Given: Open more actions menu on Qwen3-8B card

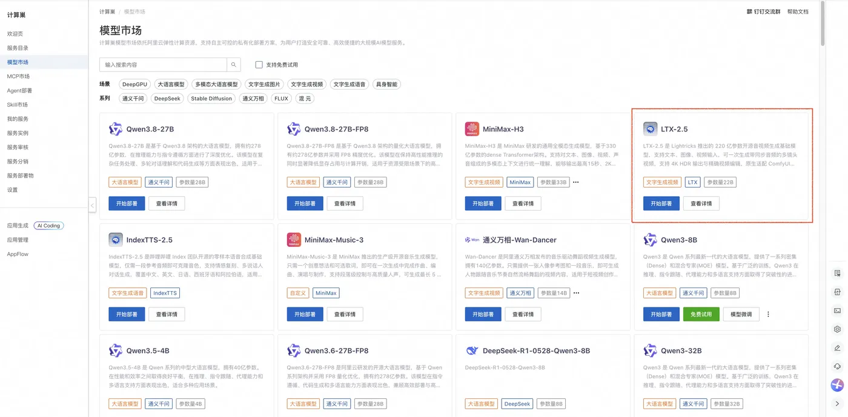Looking at the screenshot, I should click(769, 315).
